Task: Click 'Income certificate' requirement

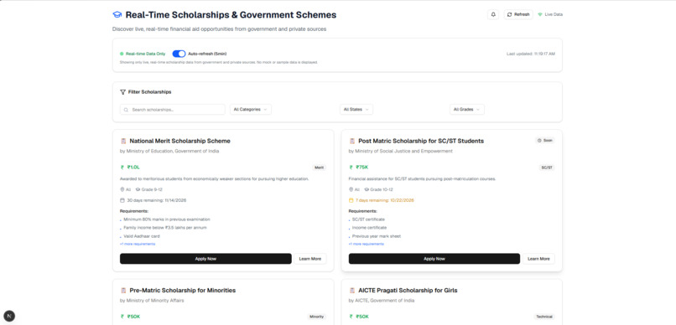Action: click(369, 228)
